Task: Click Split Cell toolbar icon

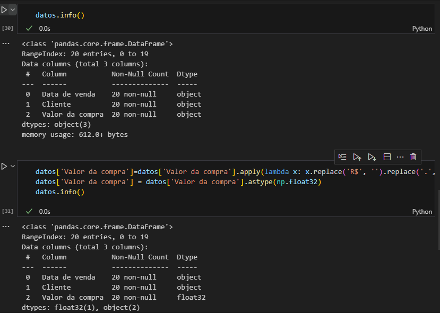Action: tap(387, 157)
